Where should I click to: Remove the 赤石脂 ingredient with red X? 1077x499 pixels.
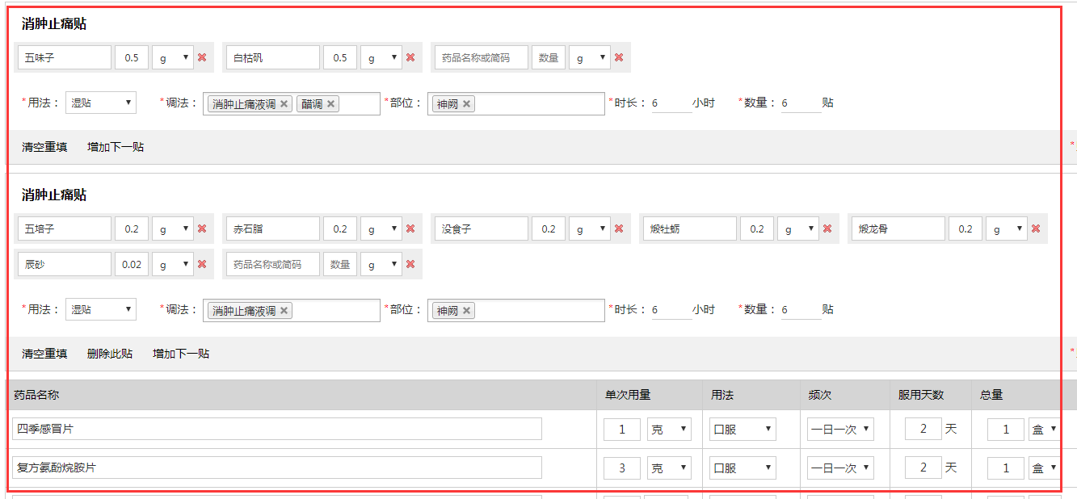(x=410, y=229)
